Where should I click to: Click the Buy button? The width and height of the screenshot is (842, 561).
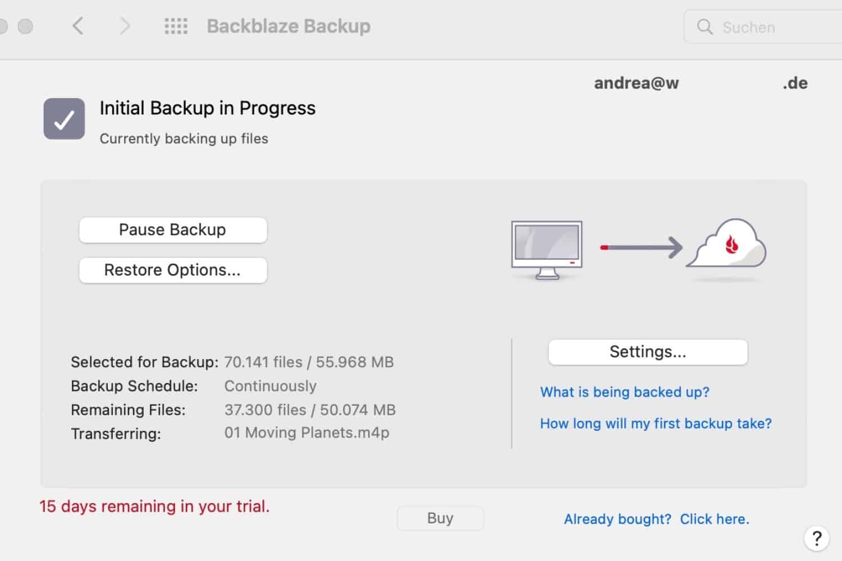440,518
